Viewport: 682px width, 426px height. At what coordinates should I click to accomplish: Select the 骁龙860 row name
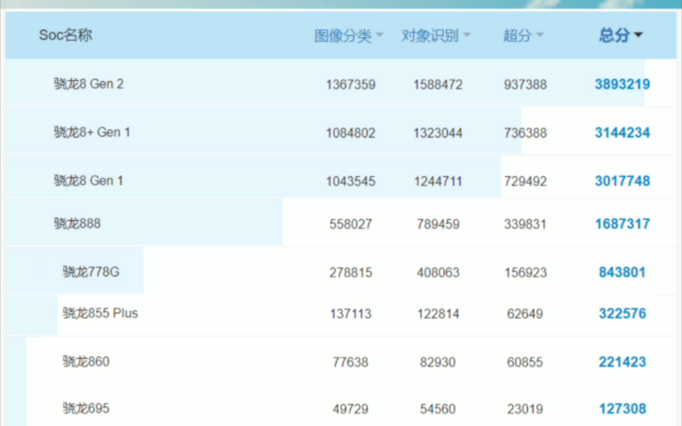pyautogui.click(x=86, y=361)
